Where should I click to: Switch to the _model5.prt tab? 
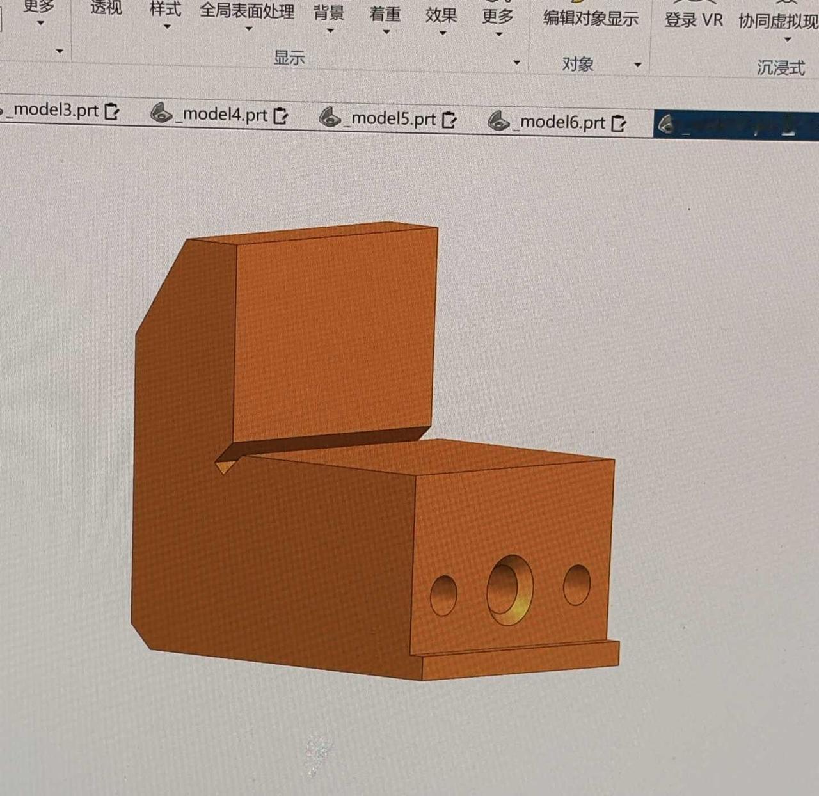coord(388,118)
